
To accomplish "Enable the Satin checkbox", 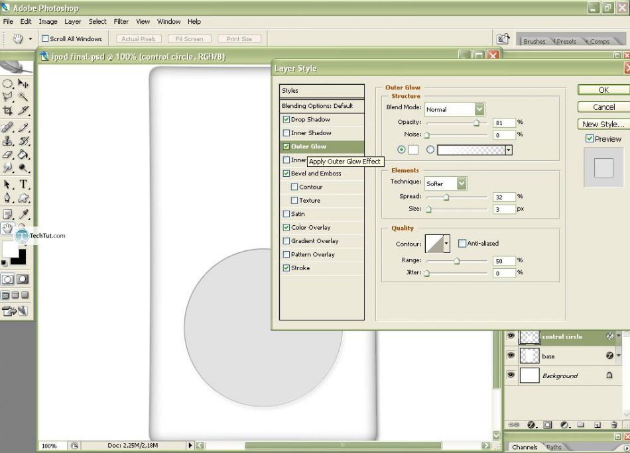I will click(286, 214).
